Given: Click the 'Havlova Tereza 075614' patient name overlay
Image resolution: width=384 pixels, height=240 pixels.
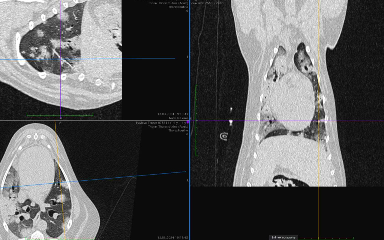Looking at the screenshot, I should [x=162, y=123].
